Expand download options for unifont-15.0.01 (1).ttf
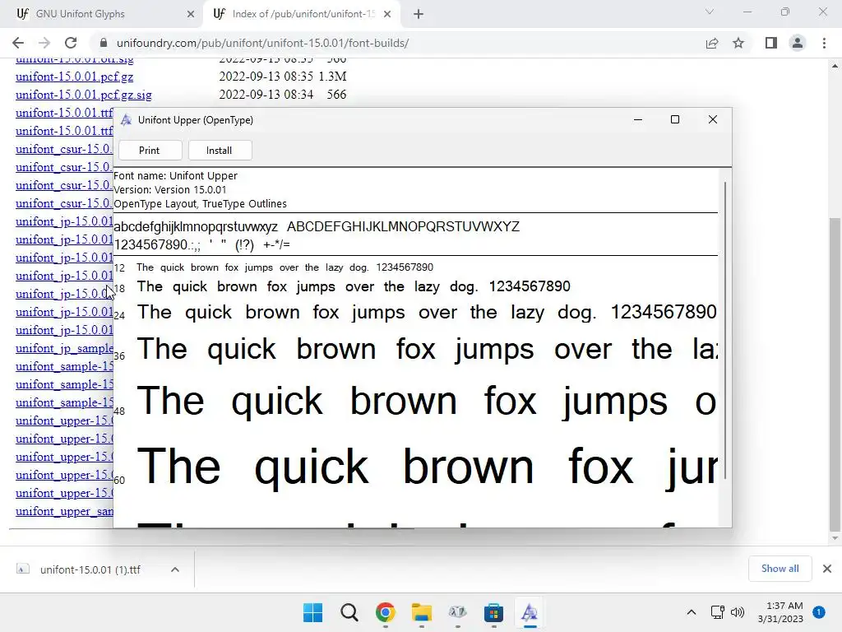Viewport: 842px width, 632px height. tap(175, 569)
